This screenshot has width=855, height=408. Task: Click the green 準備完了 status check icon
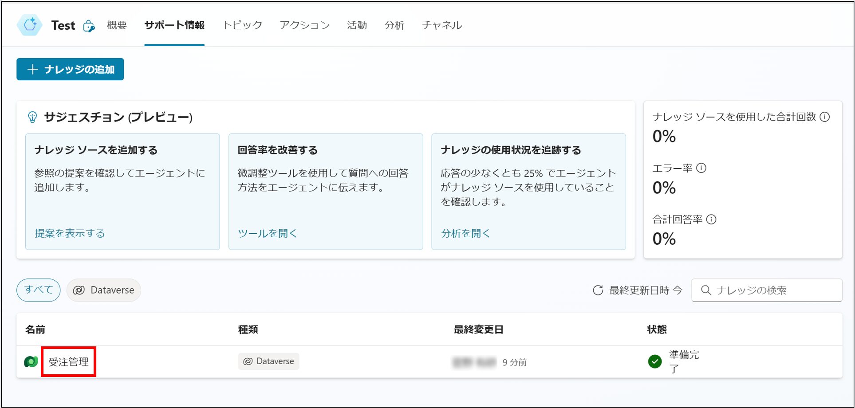tap(654, 361)
